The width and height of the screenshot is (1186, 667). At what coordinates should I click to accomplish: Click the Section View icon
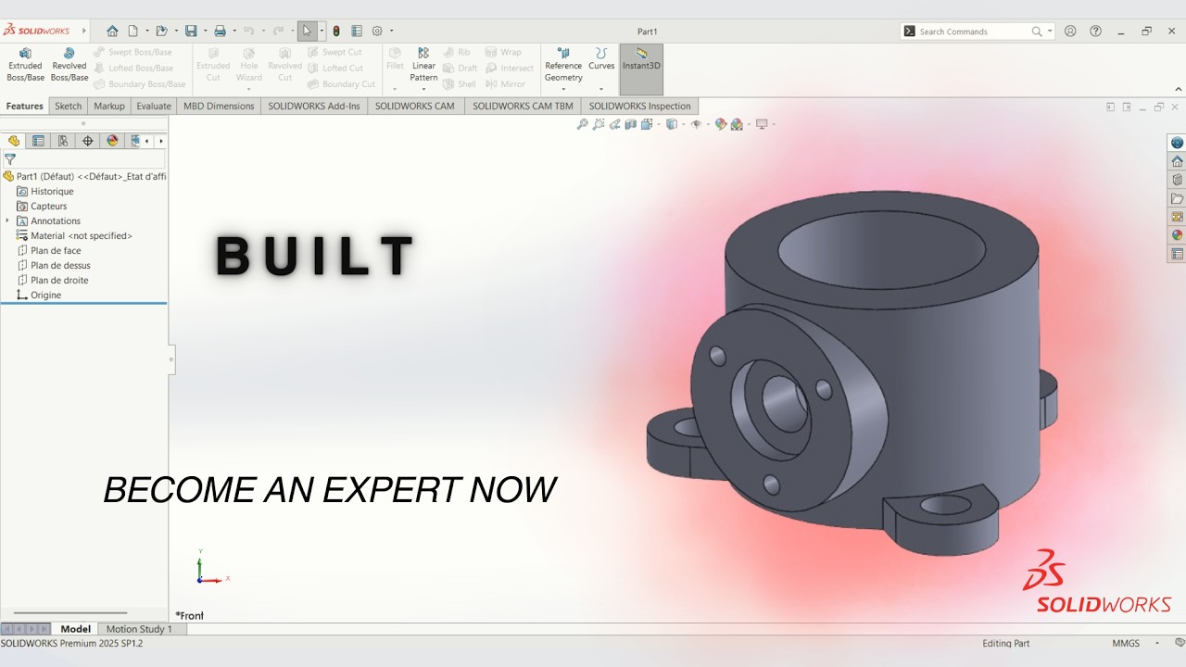pyautogui.click(x=631, y=124)
